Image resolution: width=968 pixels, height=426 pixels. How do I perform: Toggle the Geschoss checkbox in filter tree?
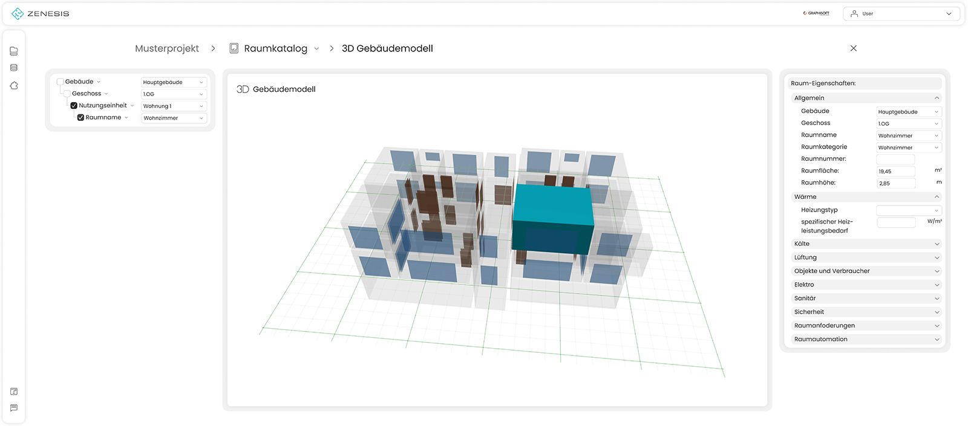pyautogui.click(x=67, y=94)
